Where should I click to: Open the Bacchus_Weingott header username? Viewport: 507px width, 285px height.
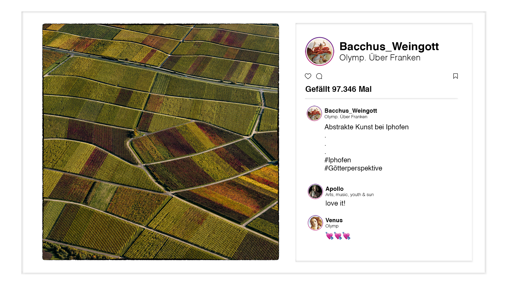389,46
